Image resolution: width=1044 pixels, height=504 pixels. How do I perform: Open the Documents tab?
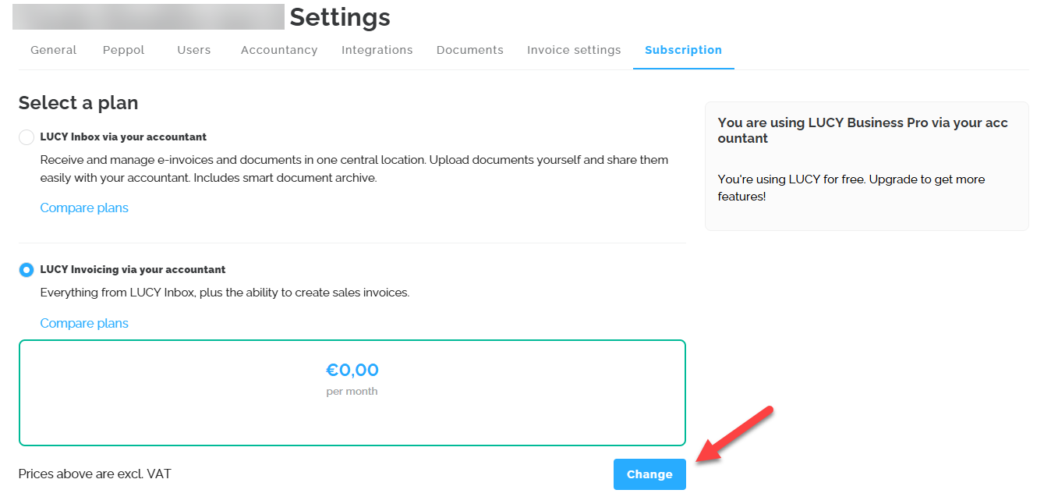(x=469, y=50)
